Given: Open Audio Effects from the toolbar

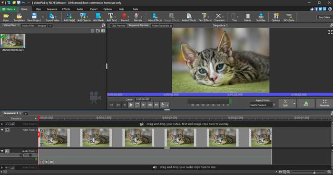Looking at the screenshot, I should [188, 17].
